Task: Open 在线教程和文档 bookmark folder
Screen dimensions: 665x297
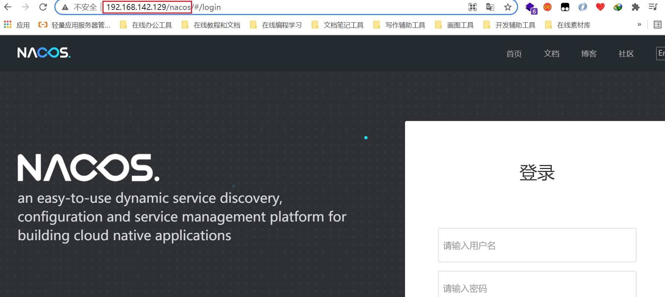Action: click(x=211, y=25)
